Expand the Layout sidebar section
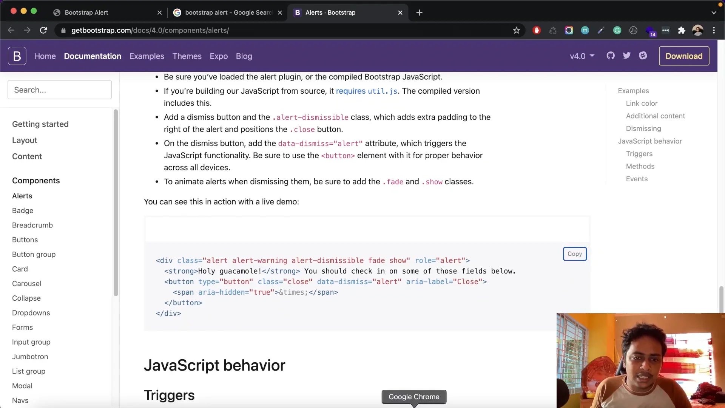The height and width of the screenshot is (408, 725). 25,140
